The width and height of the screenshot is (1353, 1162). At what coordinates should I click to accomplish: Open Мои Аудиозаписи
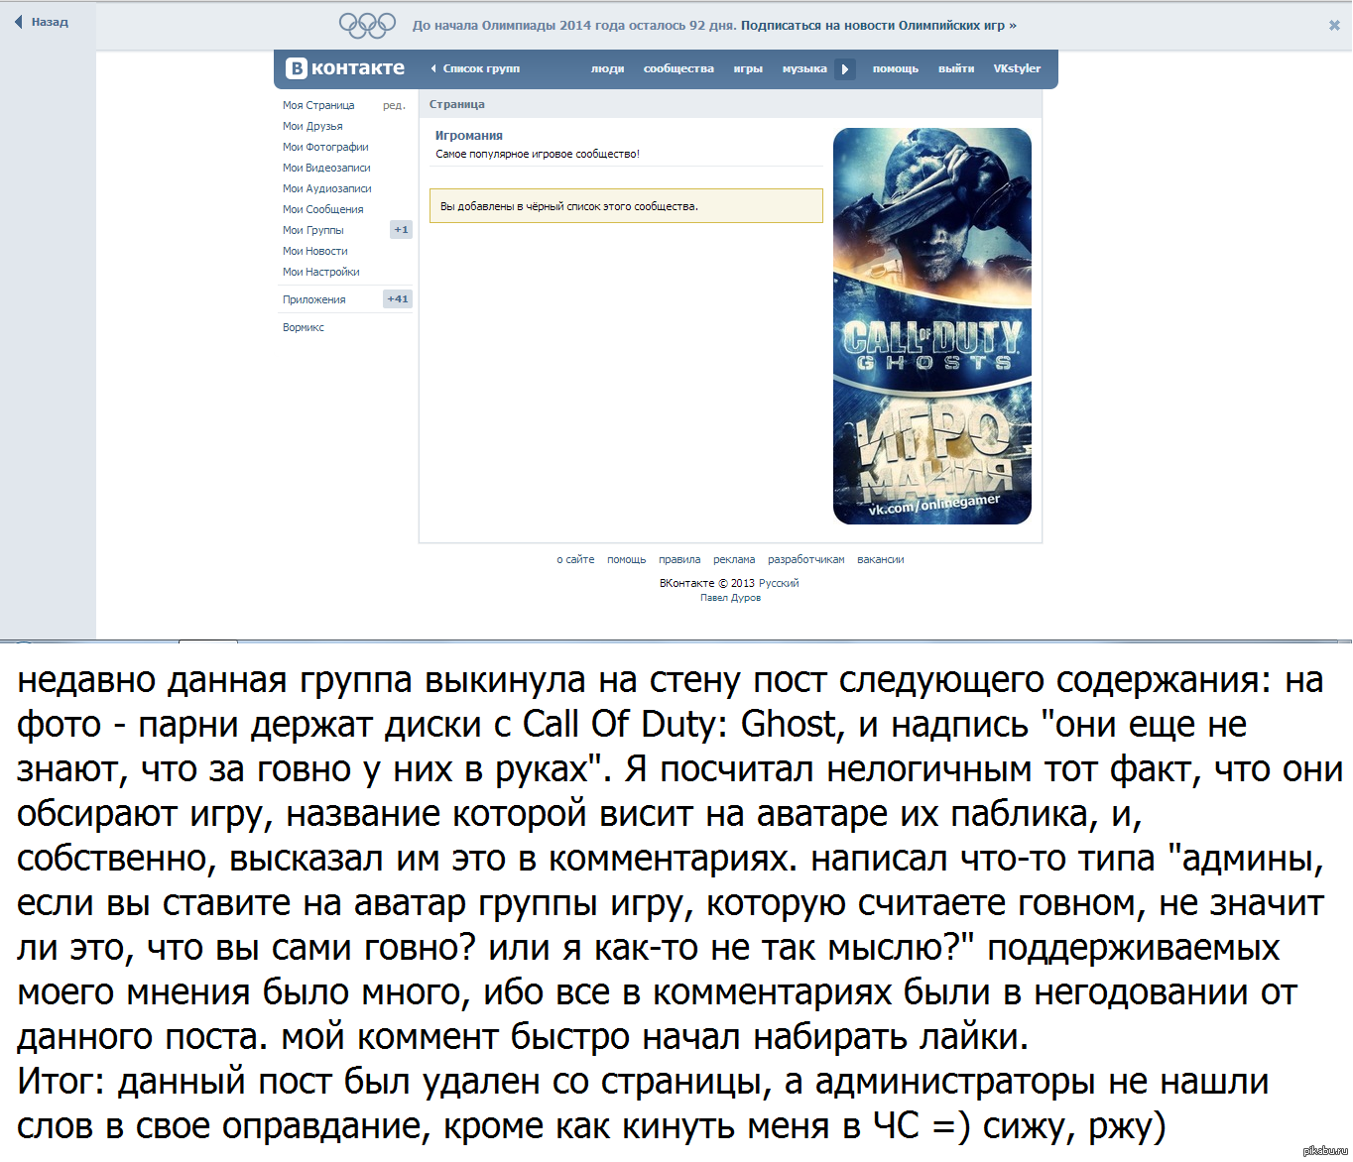(327, 188)
